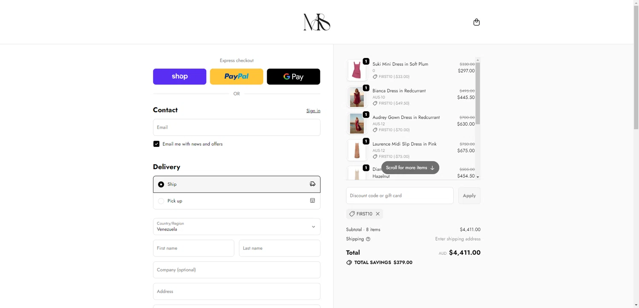The height and width of the screenshot is (308, 639).
Task: Select the Ship delivery radio button
Action: [161, 184]
